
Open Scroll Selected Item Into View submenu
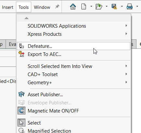[x=74, y=66]
